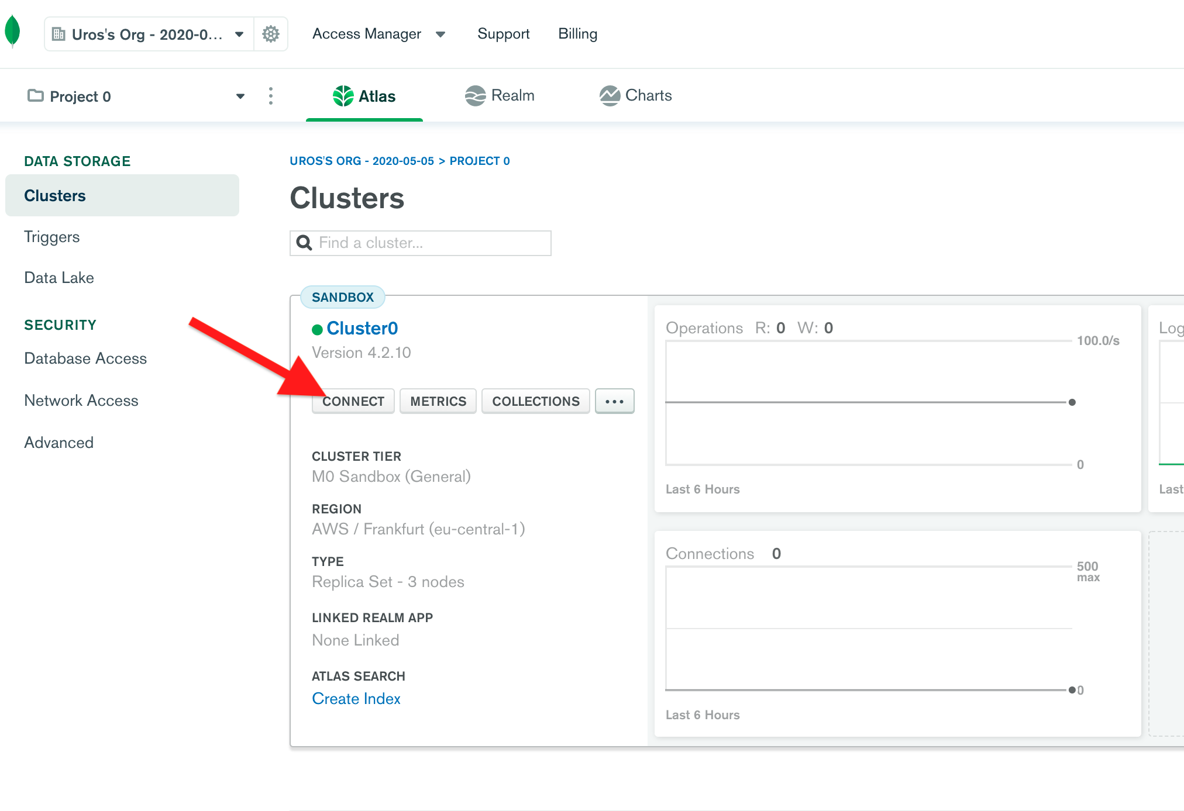Click the SECURITY section header

click(x=60, y=325)
